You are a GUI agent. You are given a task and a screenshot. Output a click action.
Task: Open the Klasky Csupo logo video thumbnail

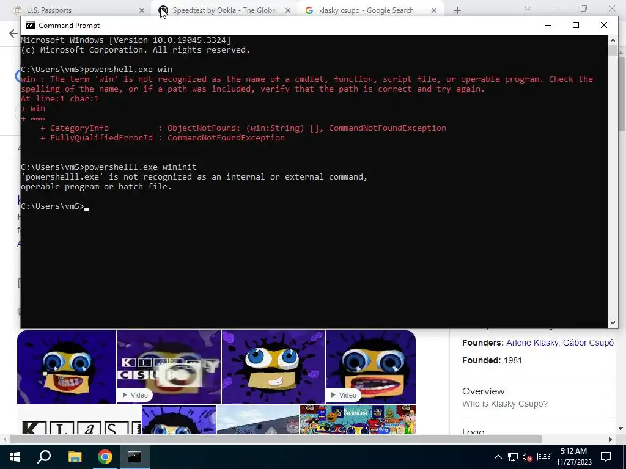169,367
